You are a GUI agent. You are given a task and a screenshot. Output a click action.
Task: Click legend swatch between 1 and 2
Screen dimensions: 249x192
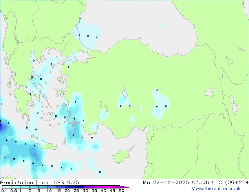tap(25, 187)
